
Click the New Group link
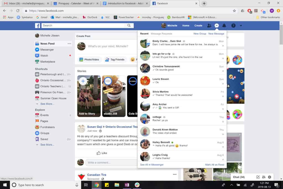click(x=200, y=33)
